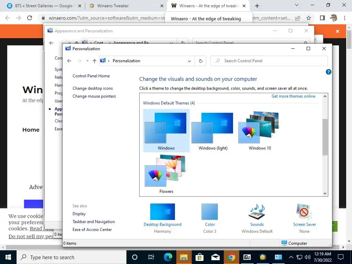This screenshot has height=264, width=352.
Task: Click Up arrow in Personalization window
Action: [x=95, y=61]
